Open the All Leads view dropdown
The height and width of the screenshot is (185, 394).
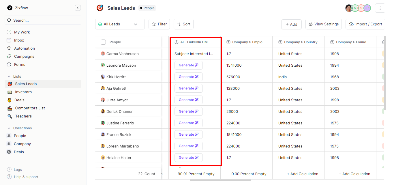(x=120, y=24)
